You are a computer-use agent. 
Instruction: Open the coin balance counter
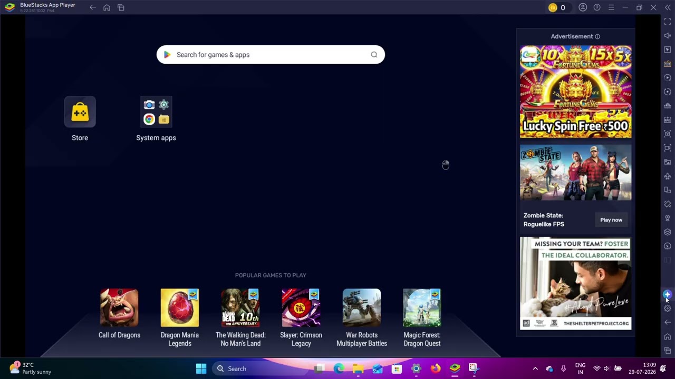(x=557, y=7)
